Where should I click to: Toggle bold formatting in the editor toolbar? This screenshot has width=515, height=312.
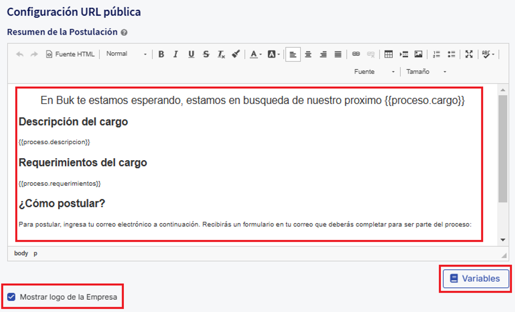click(x=161, y=54)
